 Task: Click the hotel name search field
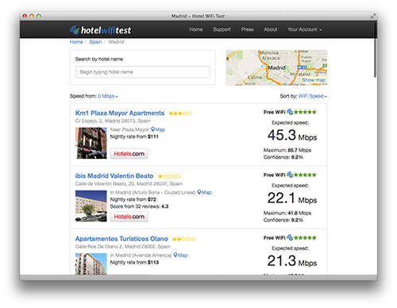click(x=143, y=72)
